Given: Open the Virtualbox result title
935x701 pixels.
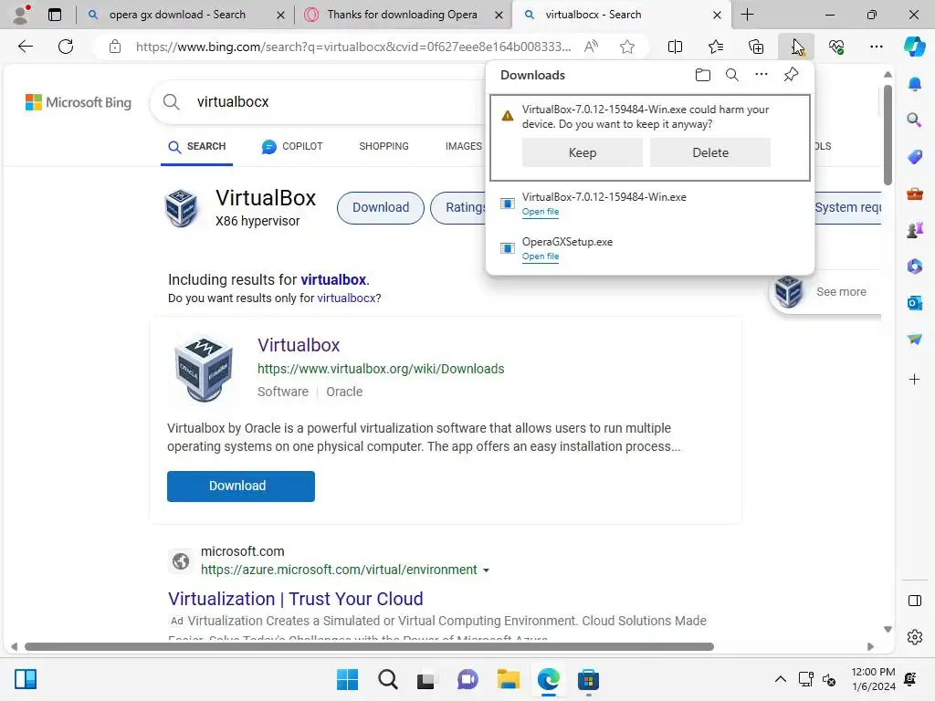Looking at the screenshot, I should [299, 345].
